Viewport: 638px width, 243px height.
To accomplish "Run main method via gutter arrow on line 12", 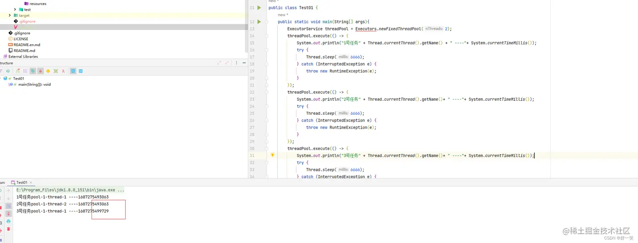I will 259,22.
